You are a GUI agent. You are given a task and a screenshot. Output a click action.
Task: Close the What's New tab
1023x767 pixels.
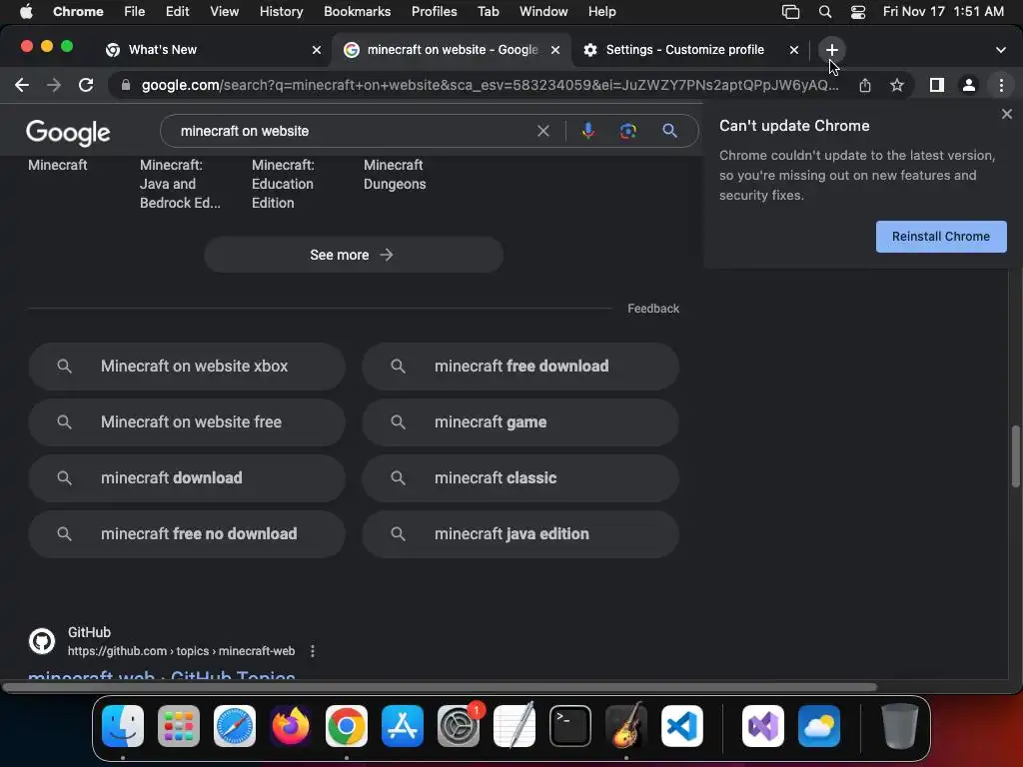[x=317, y=50]
